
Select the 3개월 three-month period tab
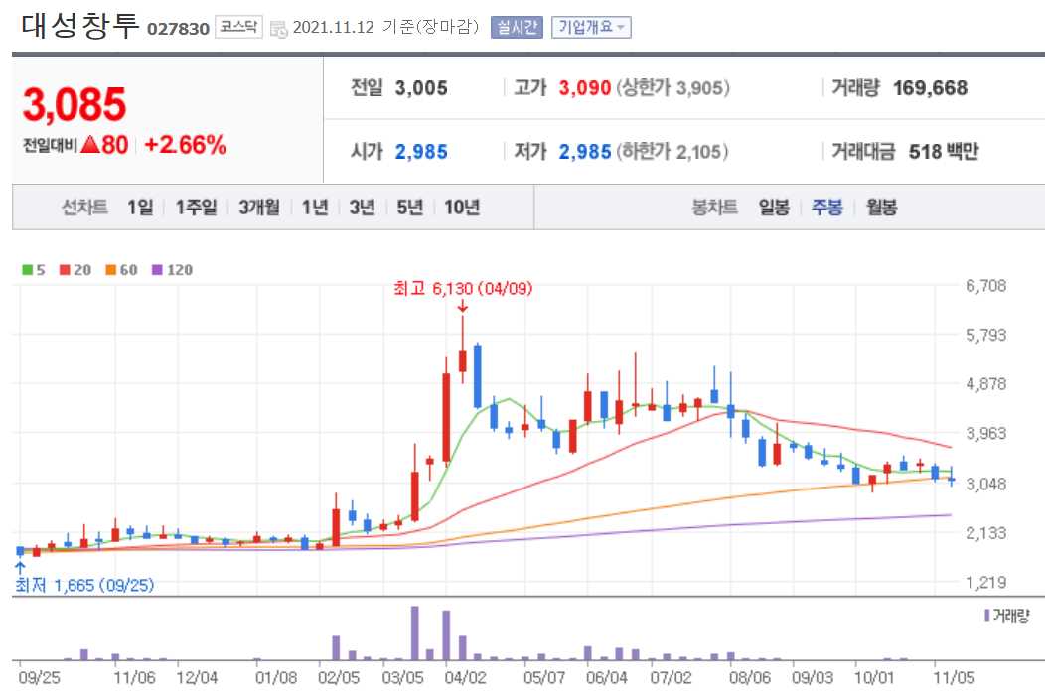point(258,209)
